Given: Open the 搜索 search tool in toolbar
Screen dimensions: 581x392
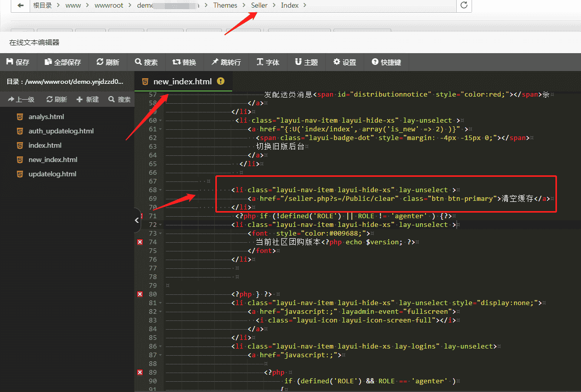Looking at the screenshot, I should click(x=146, y=62).
